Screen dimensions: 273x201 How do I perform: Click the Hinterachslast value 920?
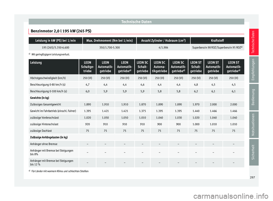pyautogui.click(x=87, y=124)
